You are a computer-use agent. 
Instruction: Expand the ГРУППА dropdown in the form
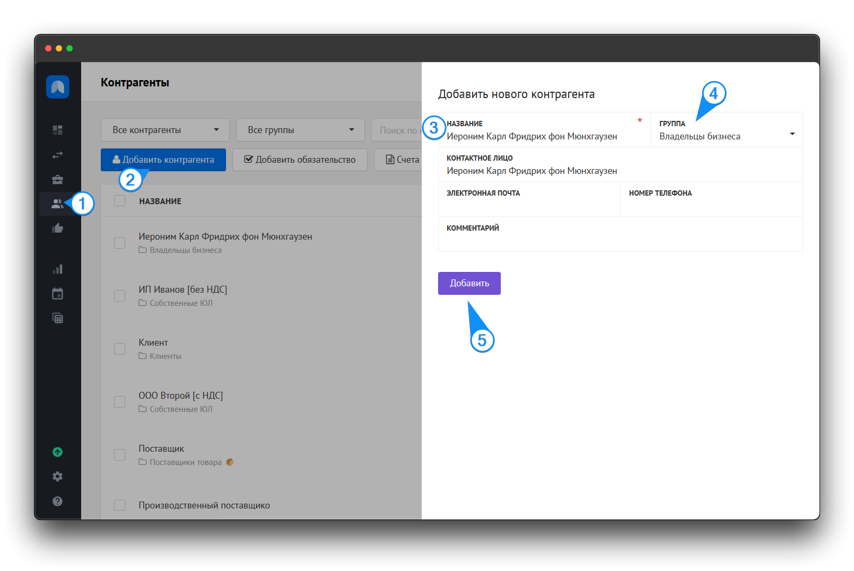(x=726, y=136)
